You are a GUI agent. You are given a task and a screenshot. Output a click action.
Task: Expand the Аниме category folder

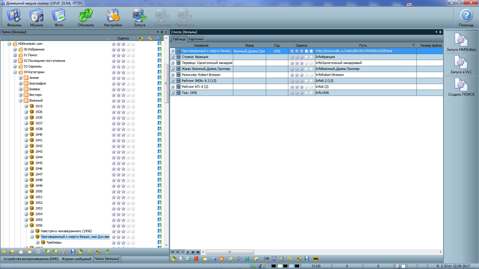click(x=21, y=78)
